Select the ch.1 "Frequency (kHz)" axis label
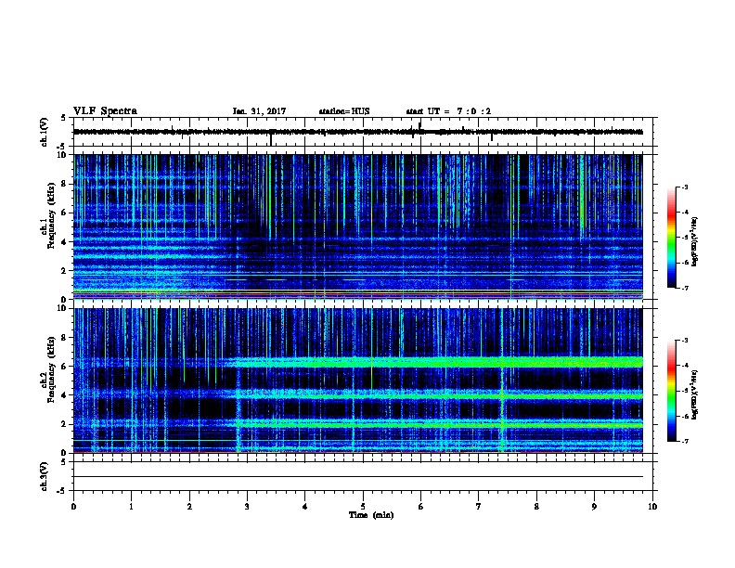This screenshot has height=568, width=735. pos(51,215)
